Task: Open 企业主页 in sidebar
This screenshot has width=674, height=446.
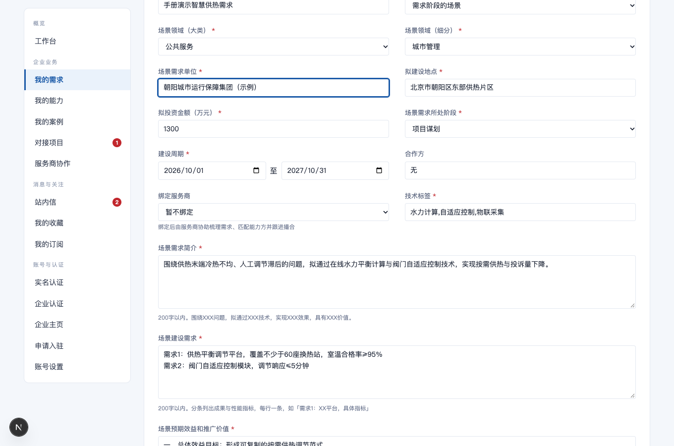Action: [77, 325]
